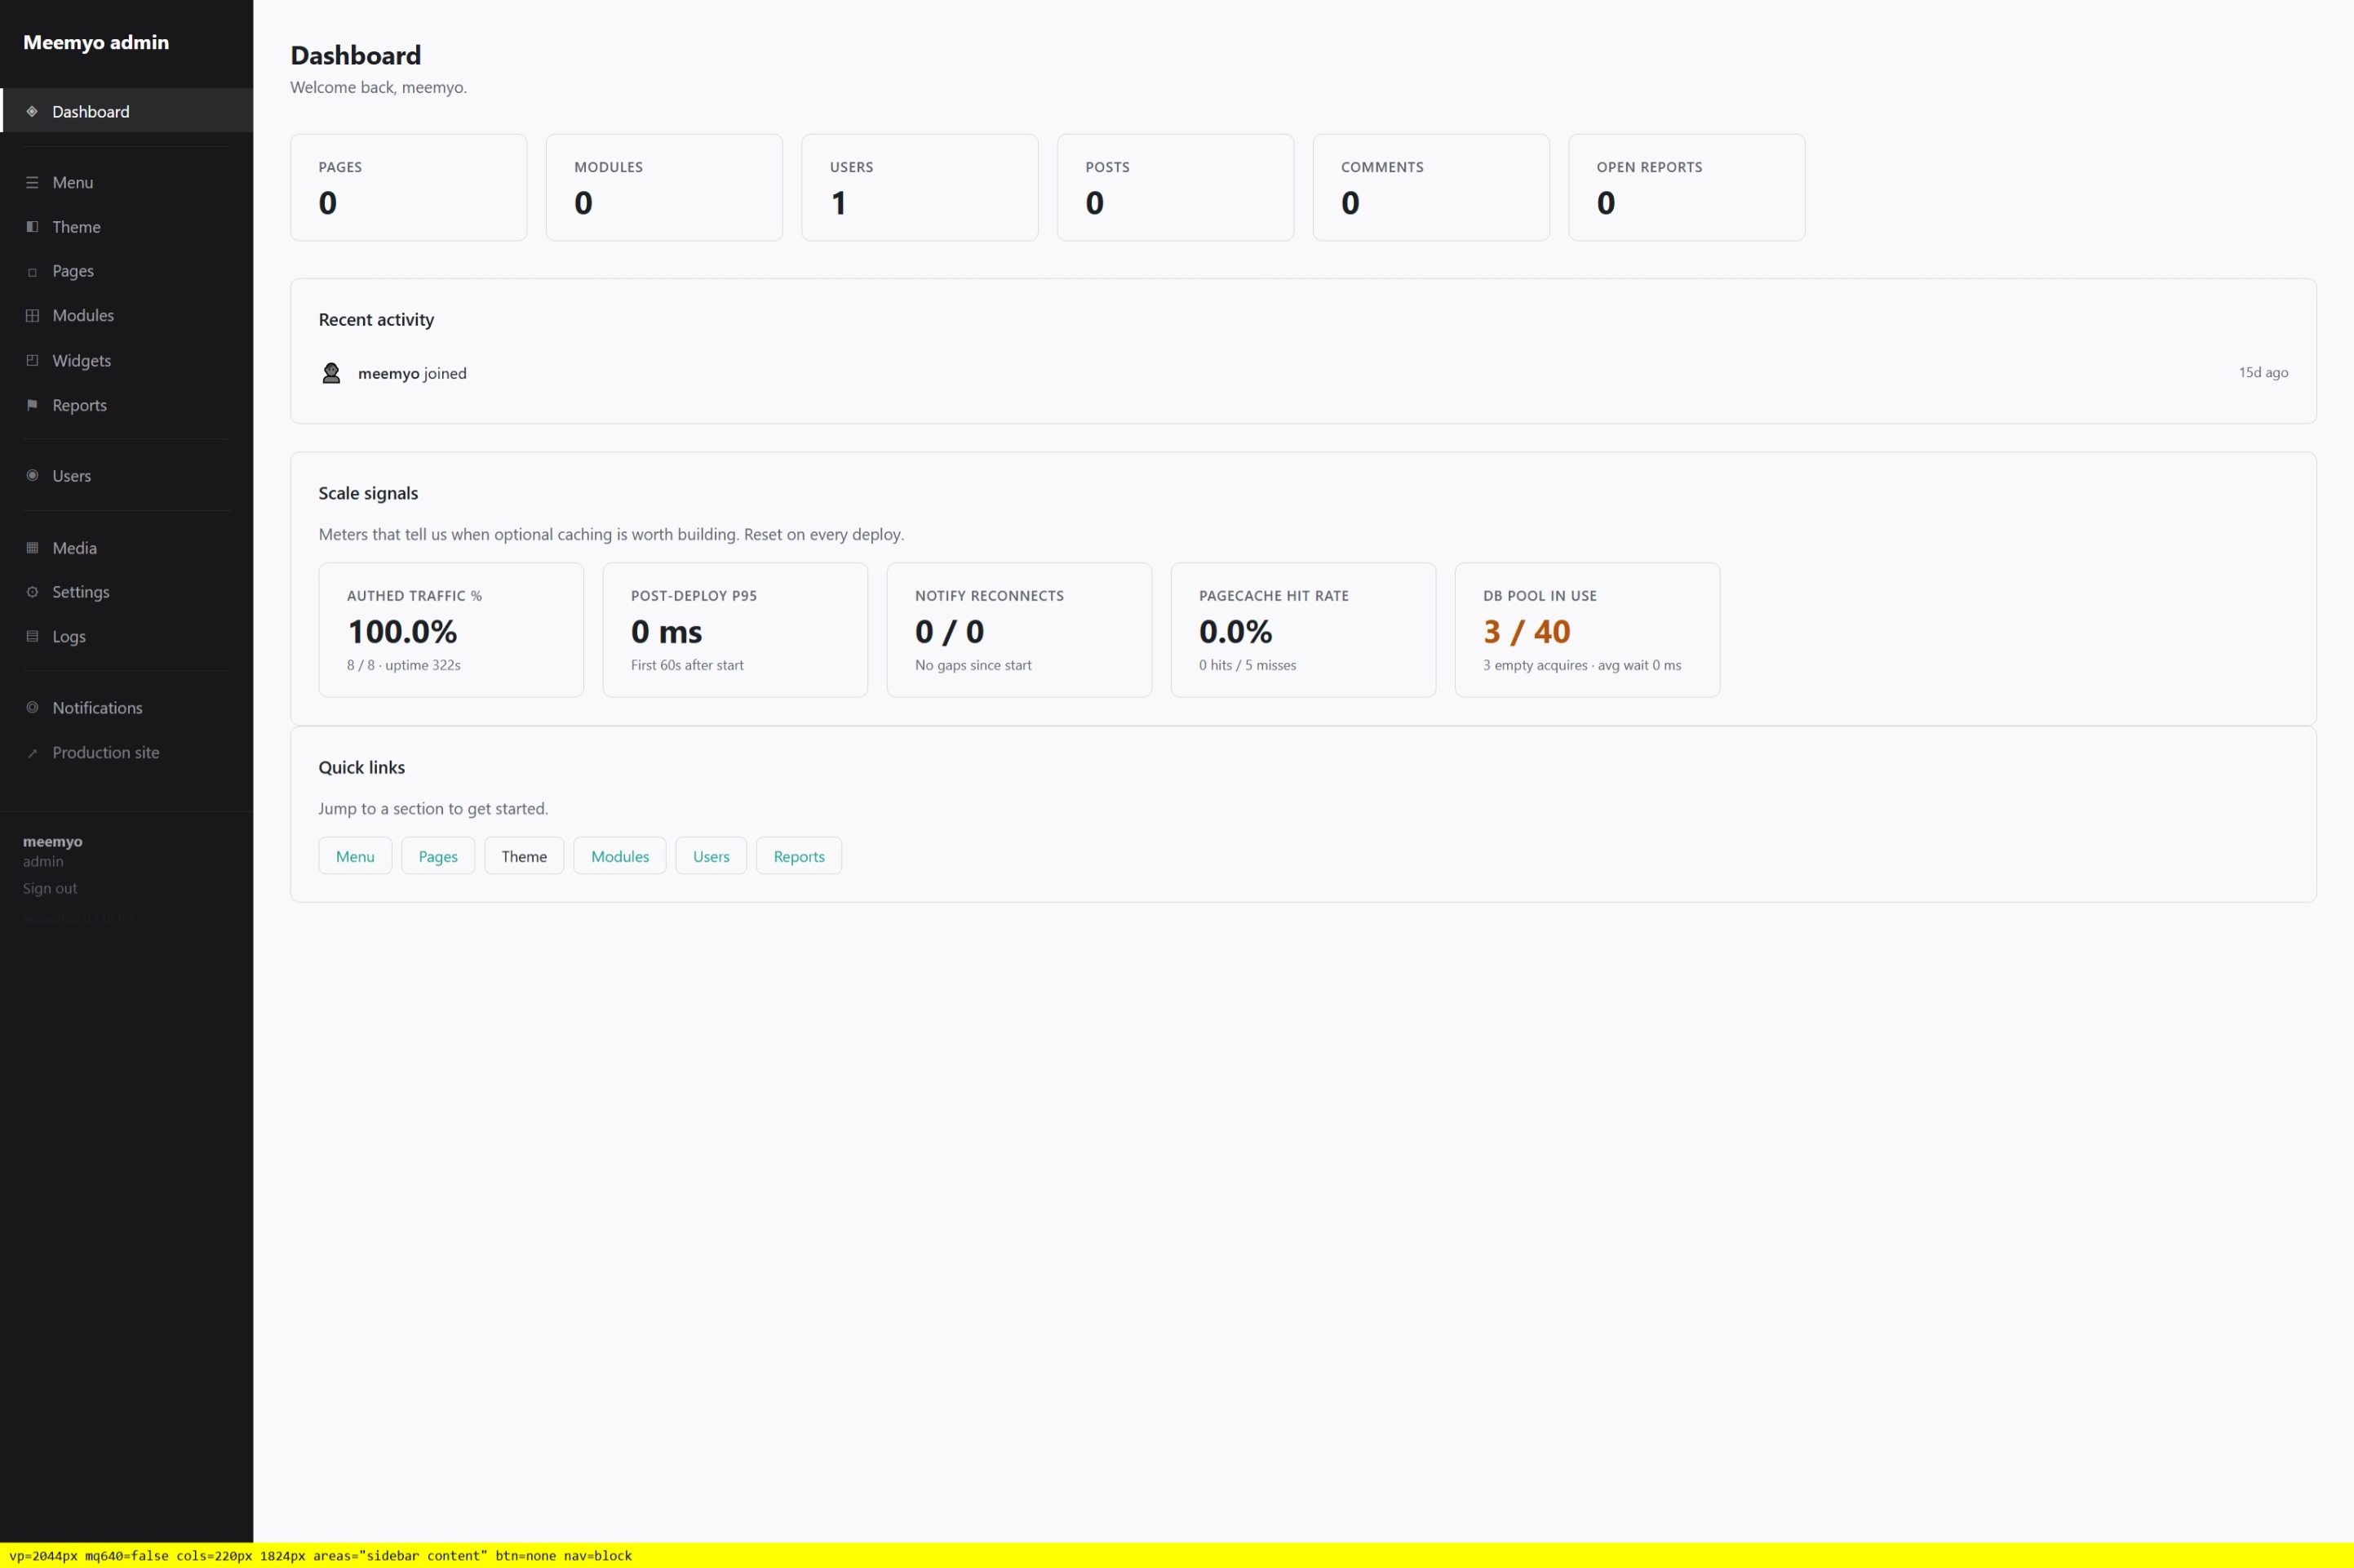Click the '15d ago' timestamp

pos(2263,372)
